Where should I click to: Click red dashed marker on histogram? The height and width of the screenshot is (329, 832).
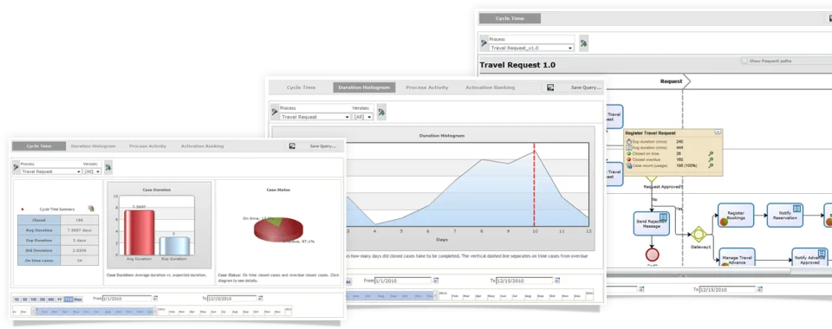[535, 184]
